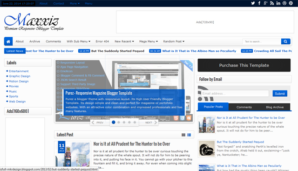Open Entertainment label
The image size is (298, 171).
19,71
